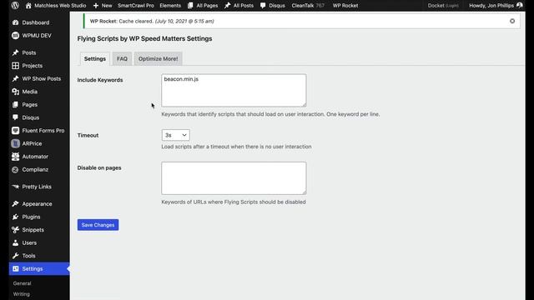Click the Snippets scissors icon
This screenshot has width=534, height=300.
[15, 230]
